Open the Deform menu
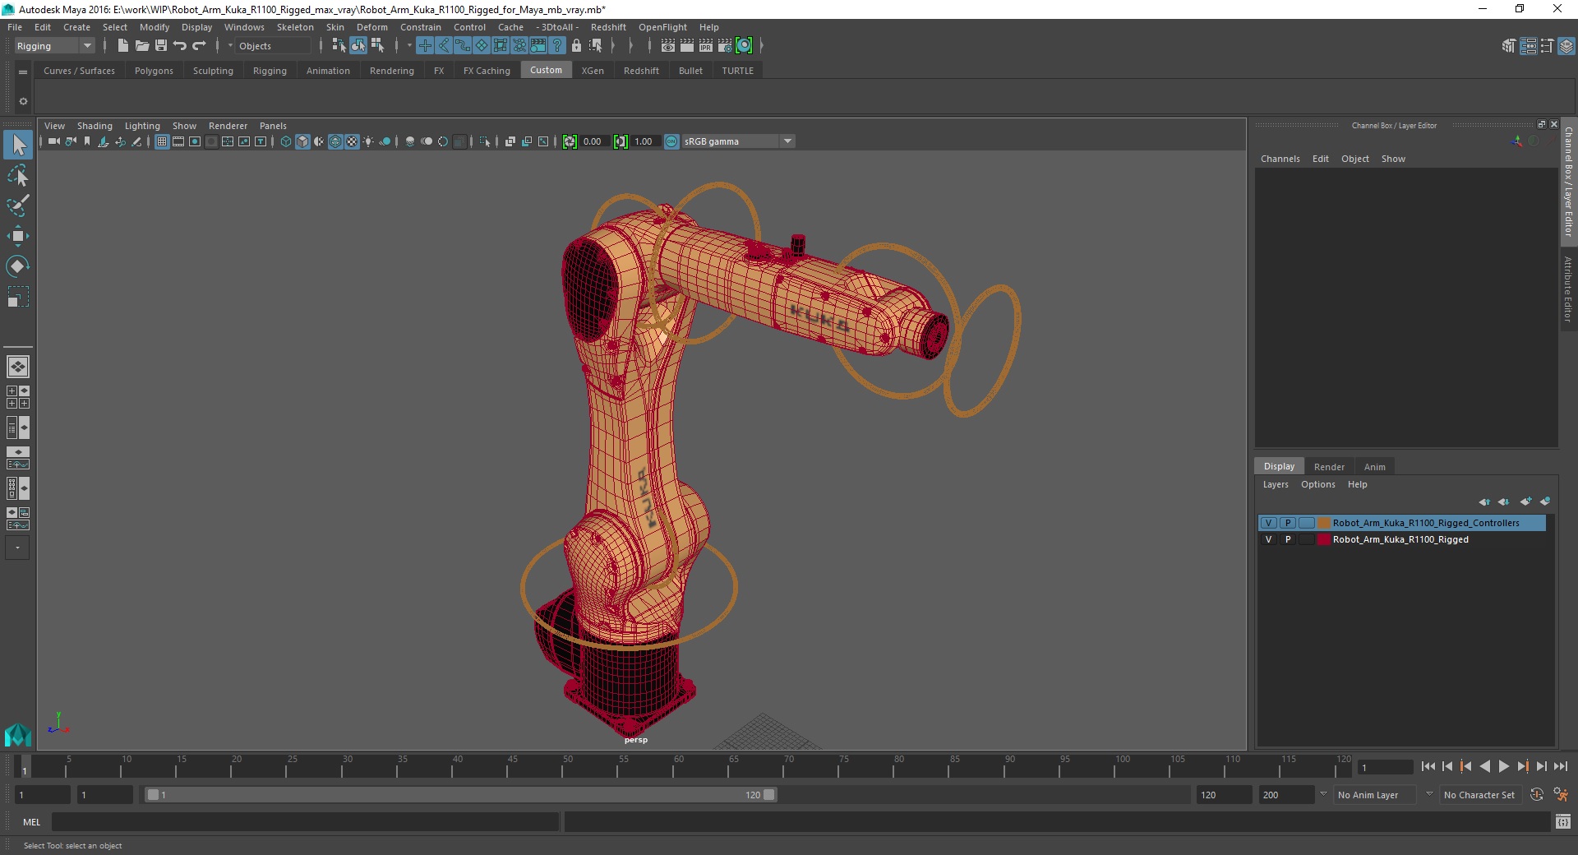 click(x=371, y=27)
